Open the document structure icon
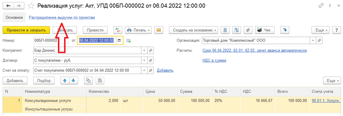This screenshot has height=116, width=343. (x=237, y=30)
